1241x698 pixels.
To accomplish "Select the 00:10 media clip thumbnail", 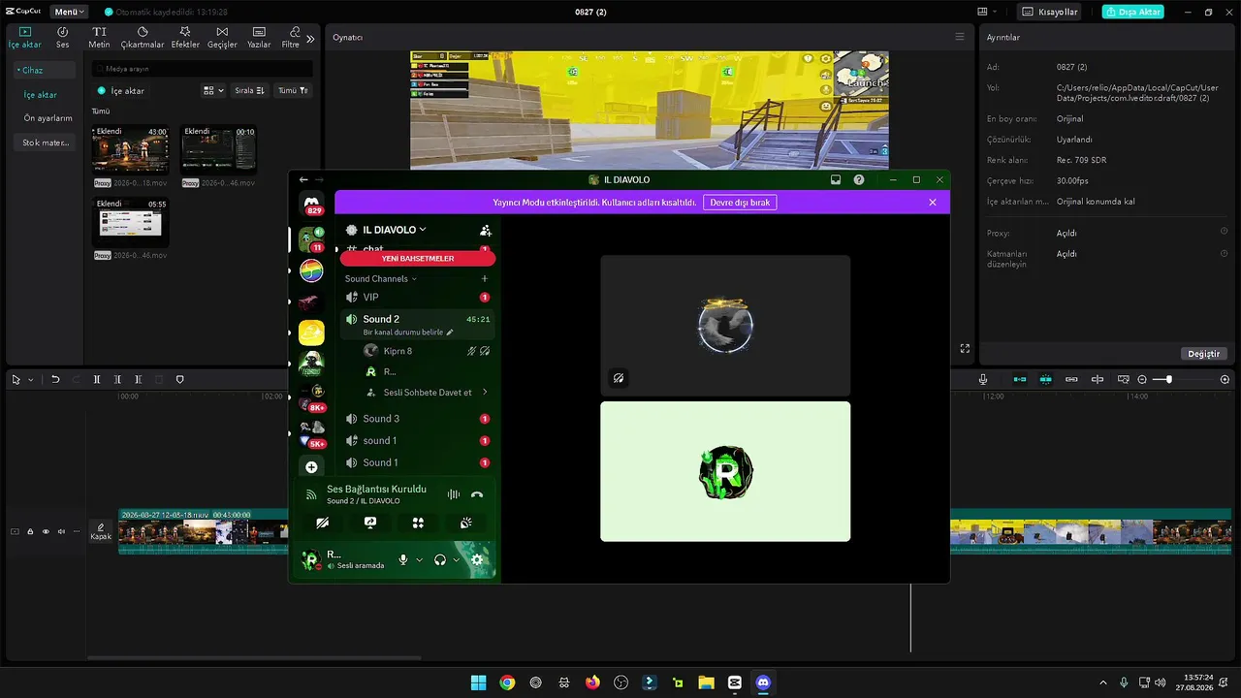I will (x=219, y=149).
